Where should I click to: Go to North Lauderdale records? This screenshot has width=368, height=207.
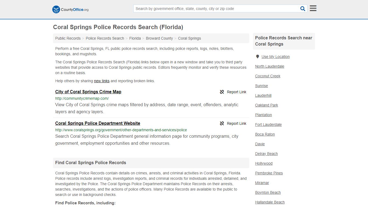tap(270, 66)
